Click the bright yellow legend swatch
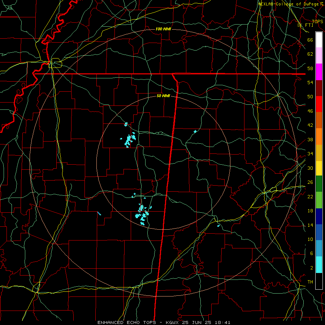The height and width of the screenshot is (325, 325). pos(319,168)
